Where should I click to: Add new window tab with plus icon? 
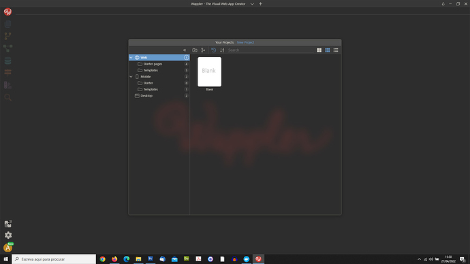click(x=260, y=4)
